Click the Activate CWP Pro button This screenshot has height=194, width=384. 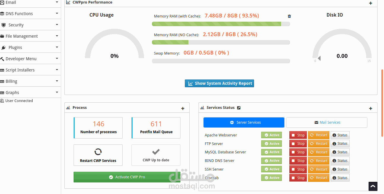(x=127, y=177)
